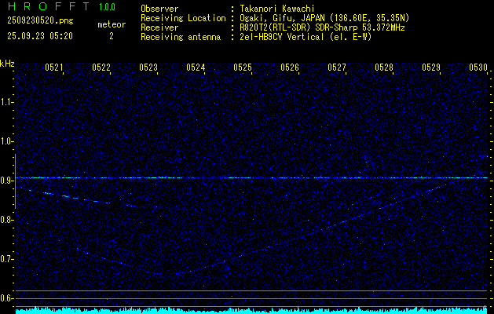Viewport: 494px width, 314px height.
Task: Click the cyan signal level graph at bottom
Action: [251, 310]
